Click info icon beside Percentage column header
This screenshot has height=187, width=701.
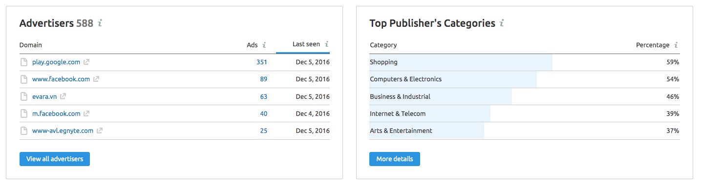[676, 45]
